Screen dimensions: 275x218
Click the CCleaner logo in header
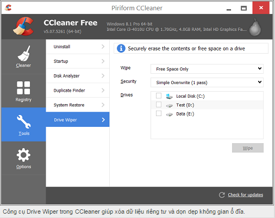23,27
